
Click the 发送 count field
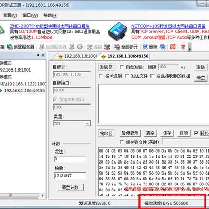pyautogui.click(x=70, y=159)
